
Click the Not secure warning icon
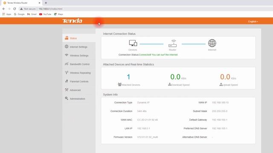[21, 8]
